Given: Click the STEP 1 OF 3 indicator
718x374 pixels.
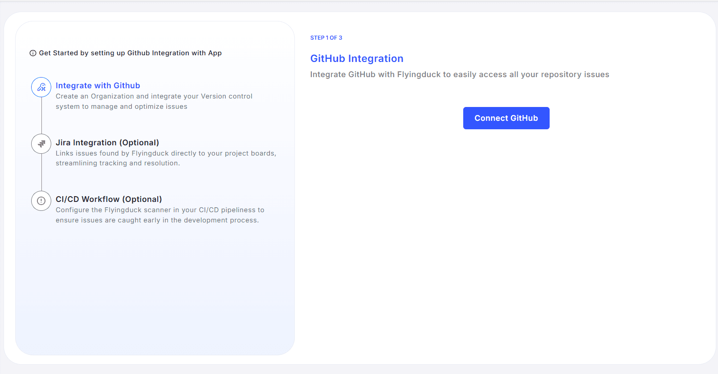Looking at the screenshot, I should [326, 38].
